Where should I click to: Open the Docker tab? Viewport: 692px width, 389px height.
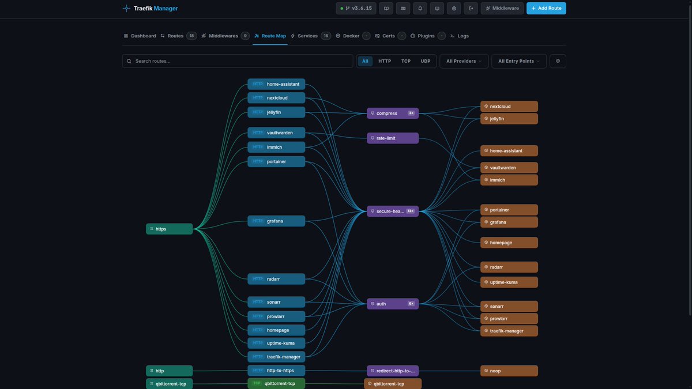pos(353,36)
